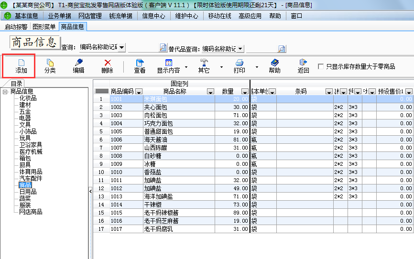This screenshot has width=414, height=259.
Task: Click the 其它 hammer icon
Action: (204, 63)
